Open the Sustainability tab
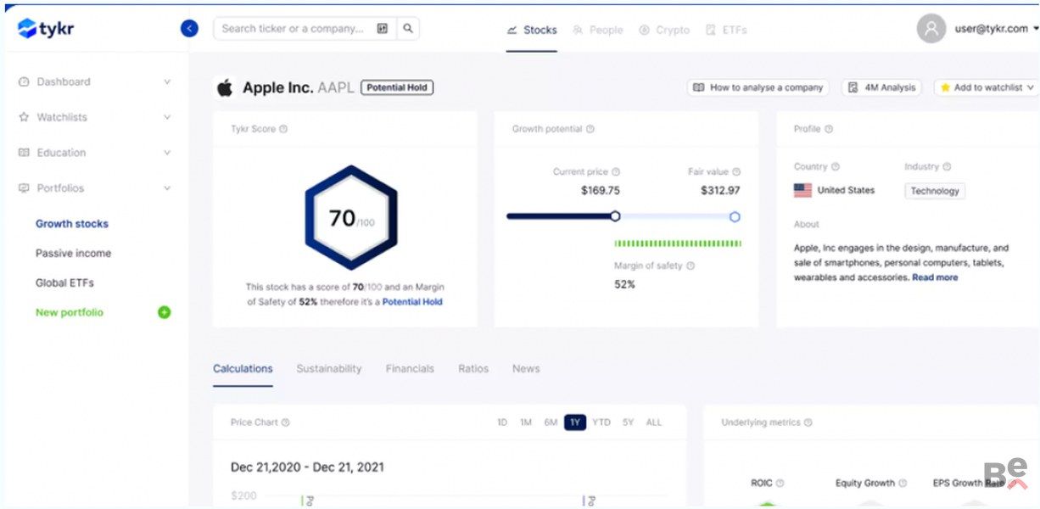The height and width of the screenshot is (509, 1040). click(x=329, y=369)
